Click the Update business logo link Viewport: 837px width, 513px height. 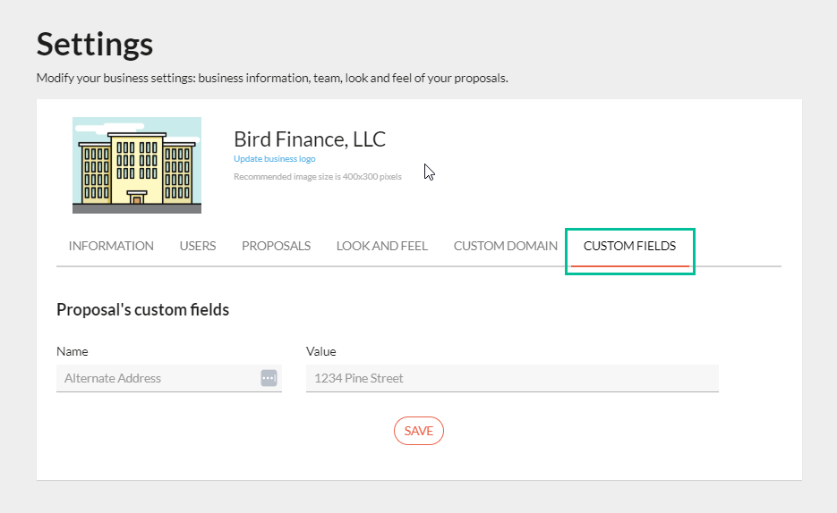click(x=274, y=159)
